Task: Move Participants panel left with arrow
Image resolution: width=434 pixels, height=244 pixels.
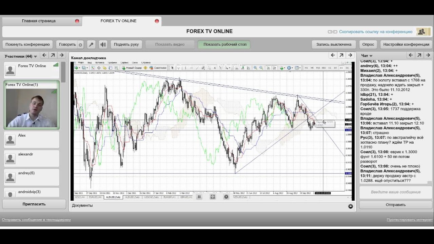Action: coord(44,55)
